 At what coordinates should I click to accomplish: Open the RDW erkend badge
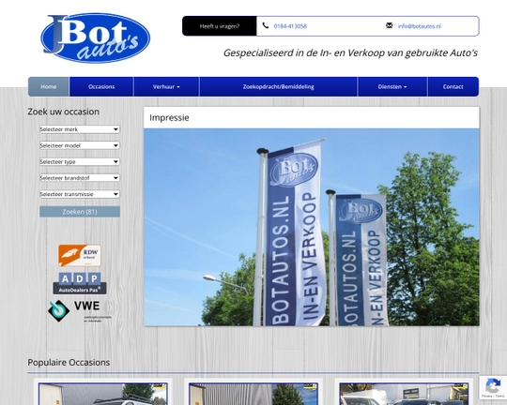click(80, 255)
